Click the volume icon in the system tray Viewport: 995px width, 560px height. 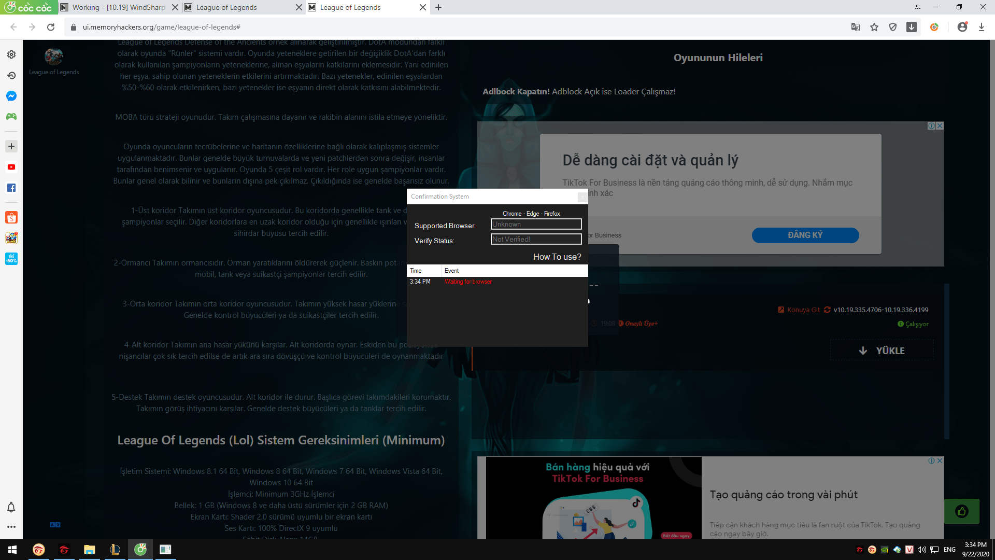click(x=922, y=550)
